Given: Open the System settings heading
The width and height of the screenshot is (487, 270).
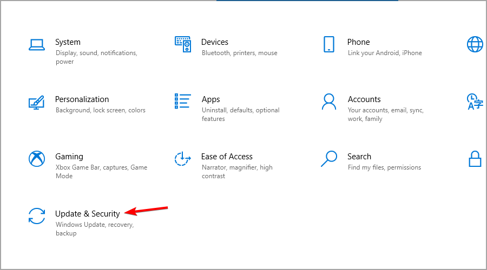Looking at the screenshot, I should click(x=68, y=42).
